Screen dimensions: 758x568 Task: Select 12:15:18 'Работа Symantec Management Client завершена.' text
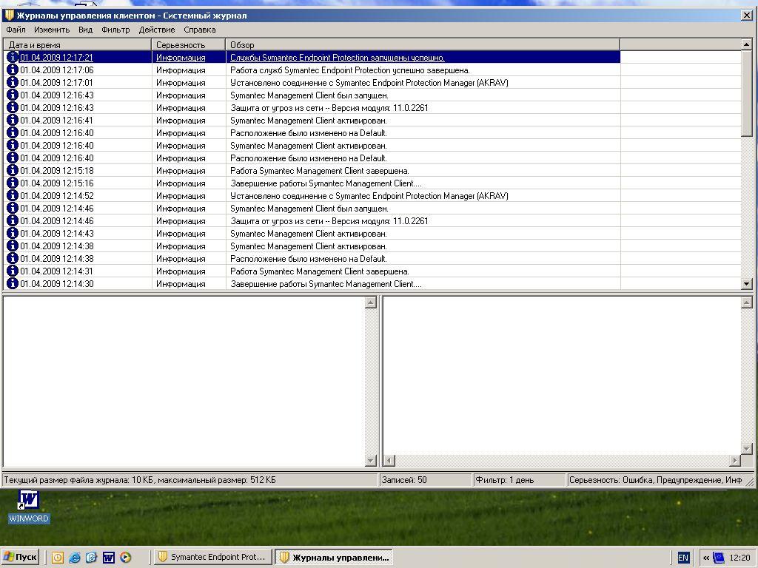coord(320,171)
